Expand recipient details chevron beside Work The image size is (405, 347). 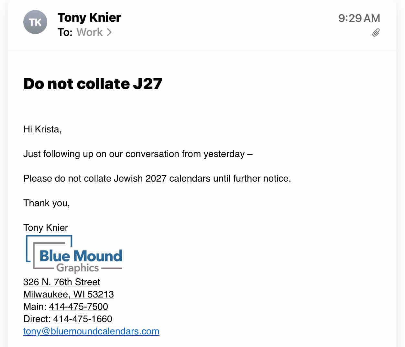click(109, 32)
